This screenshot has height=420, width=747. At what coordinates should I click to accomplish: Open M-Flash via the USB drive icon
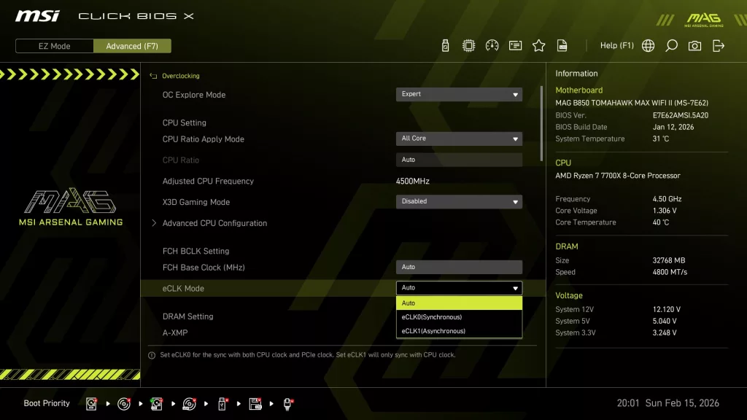tap(445, 45)
